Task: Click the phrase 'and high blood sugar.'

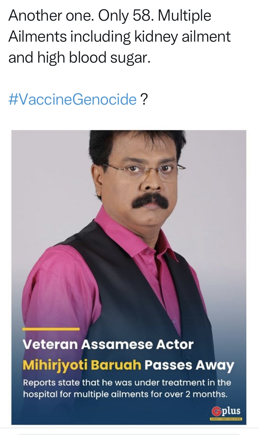Action: (79, 58)
